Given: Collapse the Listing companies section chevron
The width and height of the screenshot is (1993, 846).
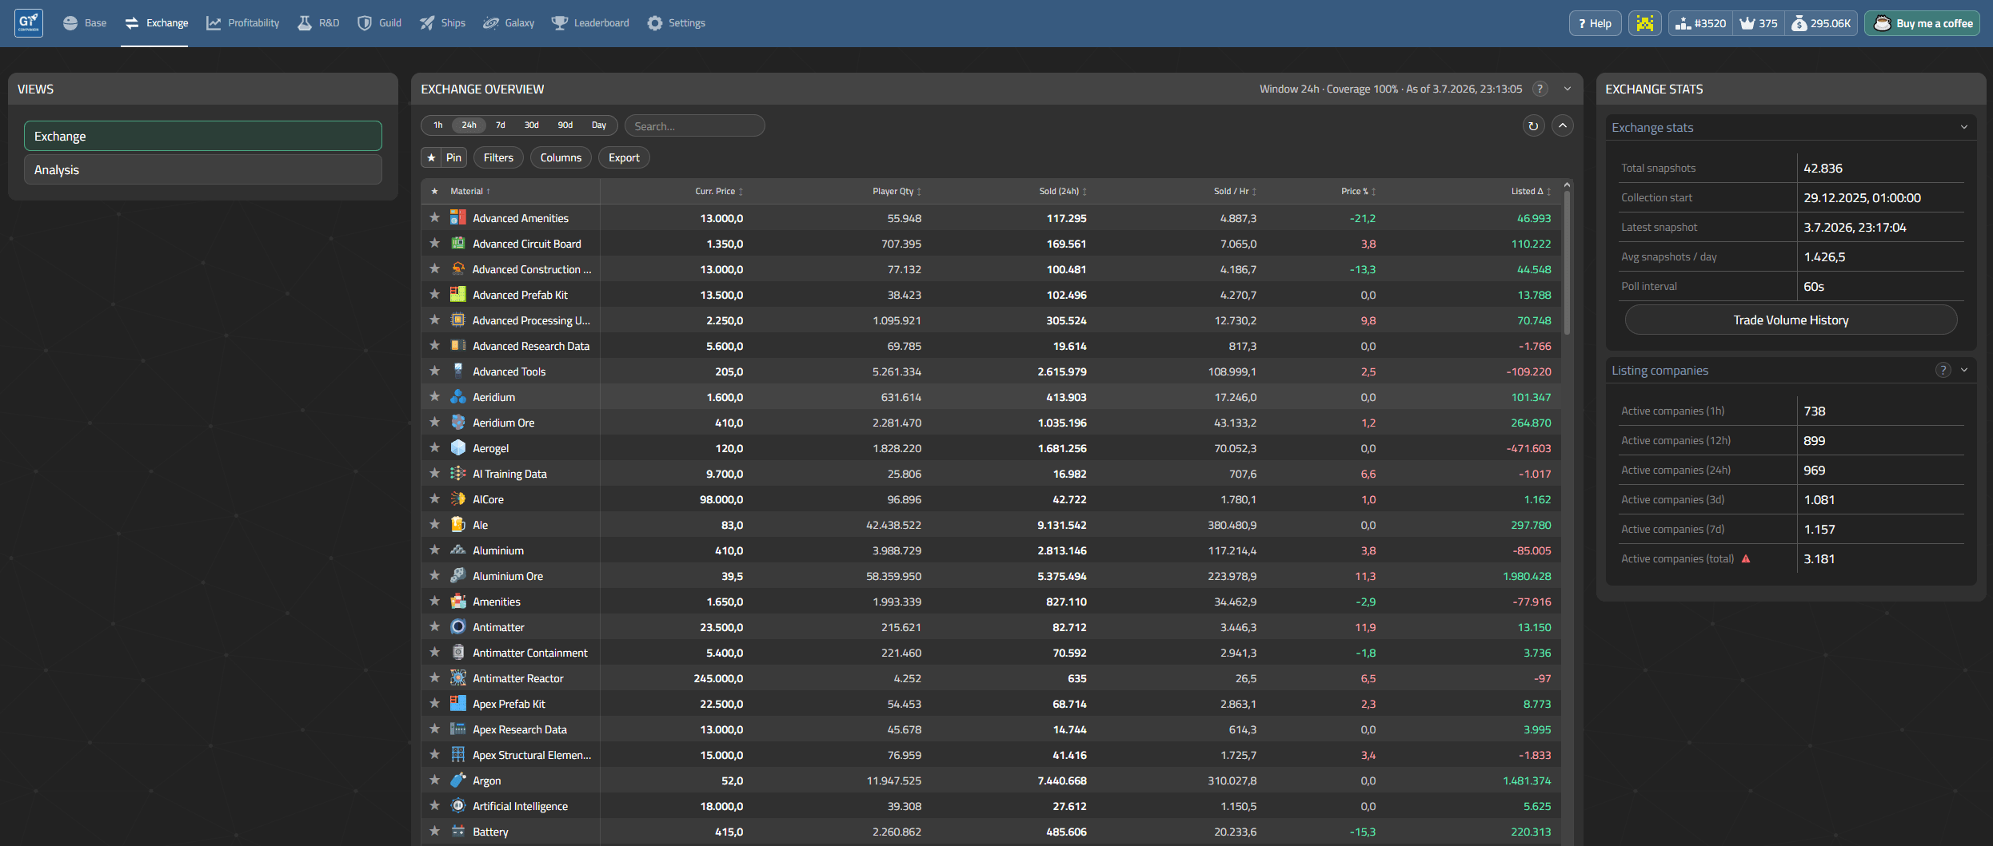Looking at the screenshot, I should pyautogui.click(x=1963, y=371).
